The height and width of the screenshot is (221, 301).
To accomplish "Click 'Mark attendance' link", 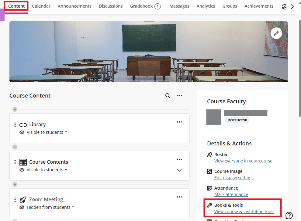I will (x=231, y=194).
